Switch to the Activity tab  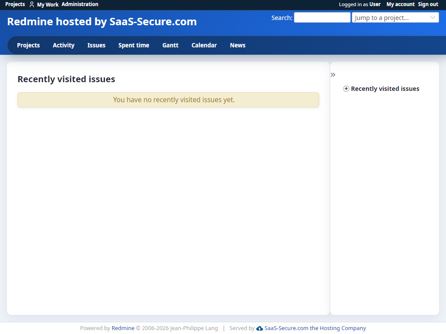pyautogui.click(x=64, y=45)
